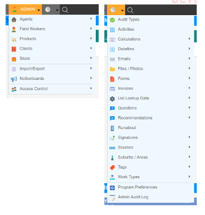Open Recommendations menu entry
Screen dimensions: 205x215
tap(135, 118)
